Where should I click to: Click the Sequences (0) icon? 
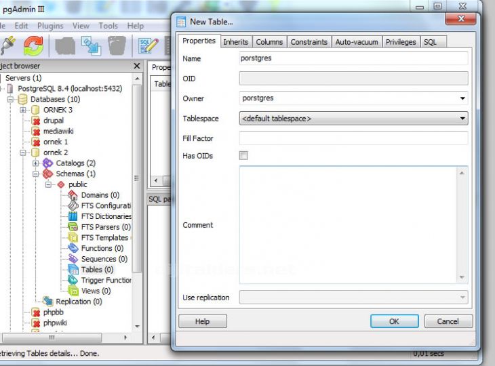point(73,259)
